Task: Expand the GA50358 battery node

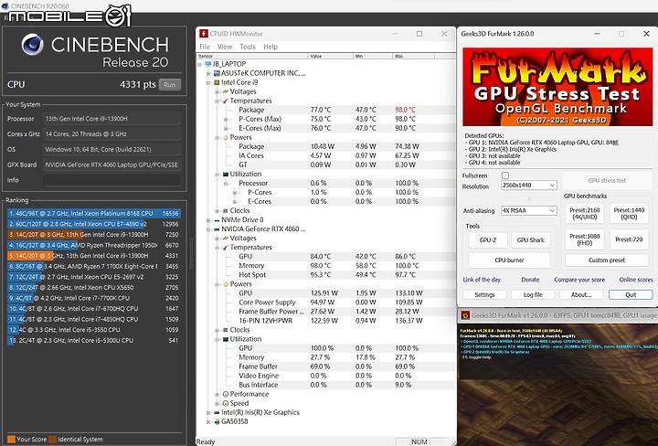Action: coord(208,421)
